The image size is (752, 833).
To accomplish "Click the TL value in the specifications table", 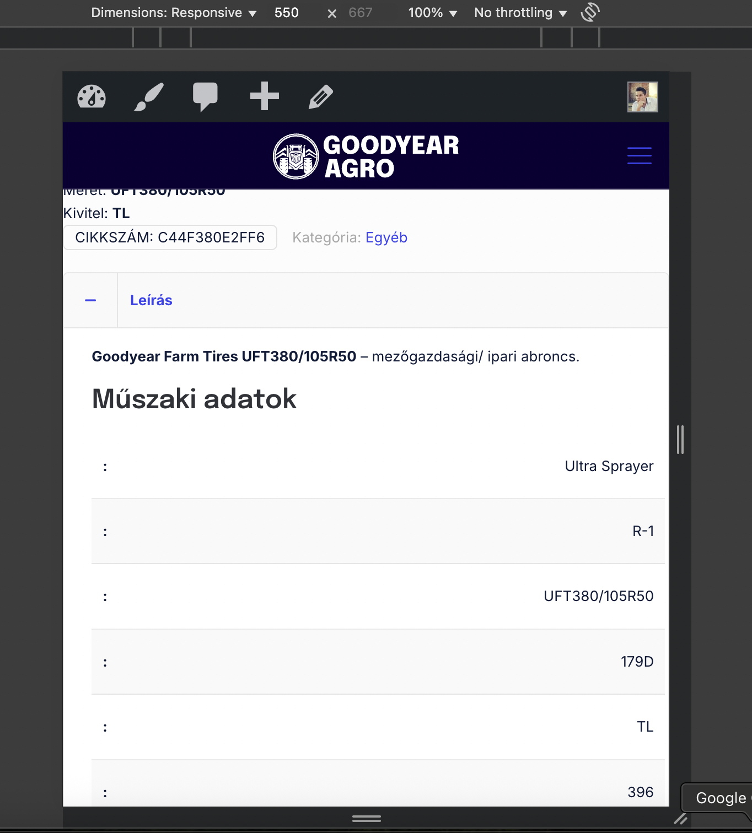I will pyautogui.click(x=645, y=727).
